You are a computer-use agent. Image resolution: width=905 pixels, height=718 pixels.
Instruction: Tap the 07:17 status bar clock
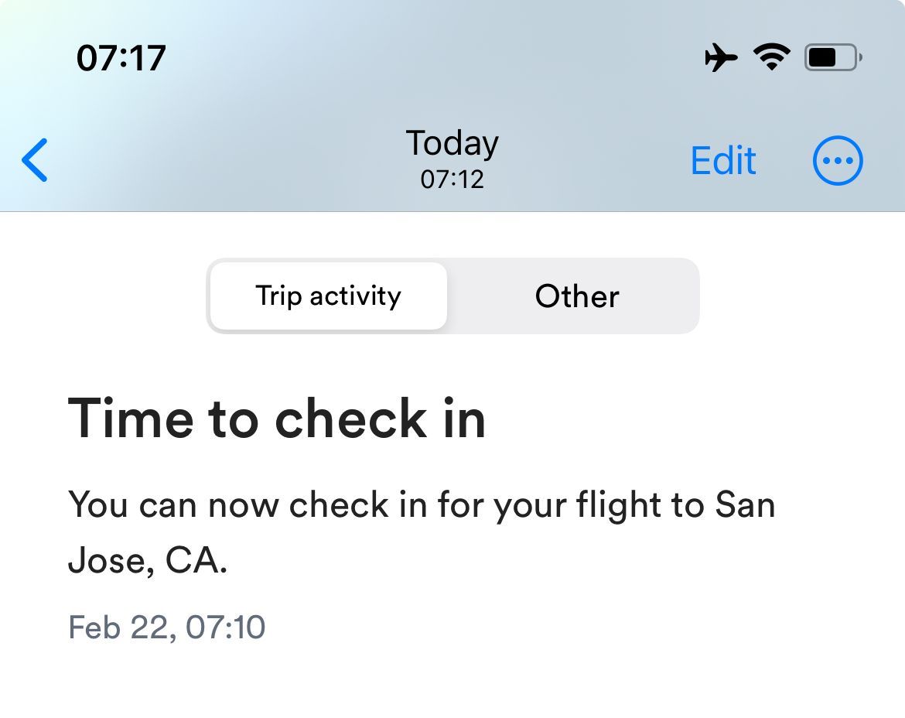point(121,58)
